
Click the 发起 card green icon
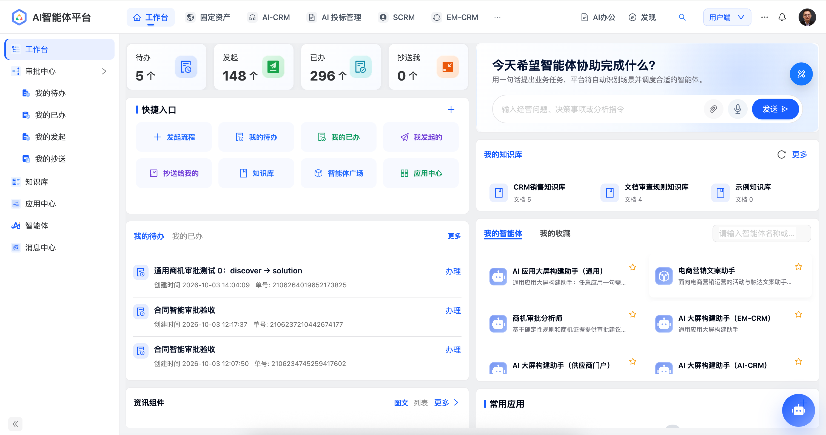coord(273,67)
